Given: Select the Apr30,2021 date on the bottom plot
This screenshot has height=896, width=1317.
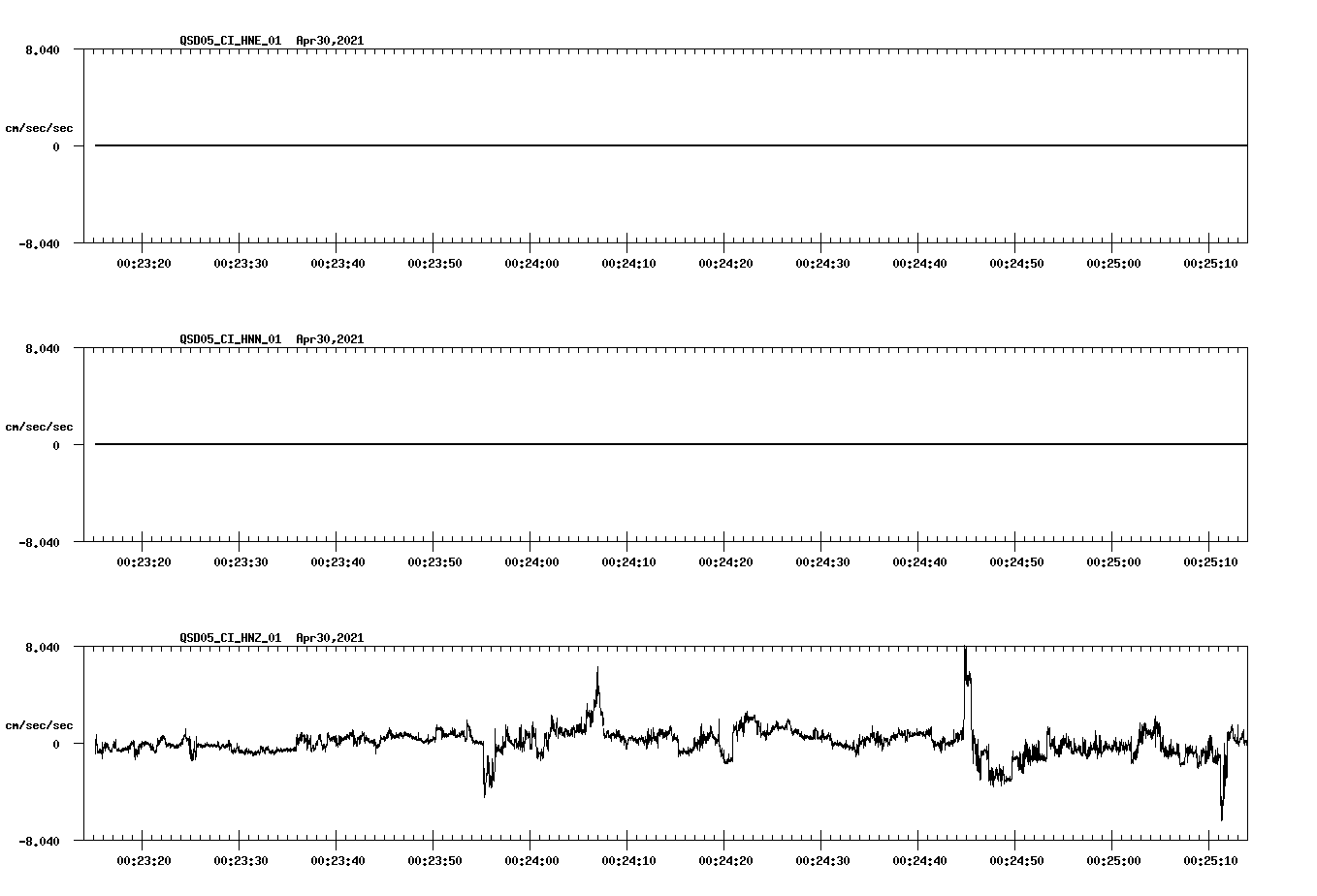Looking at the screenshot, I should (329, 638).
